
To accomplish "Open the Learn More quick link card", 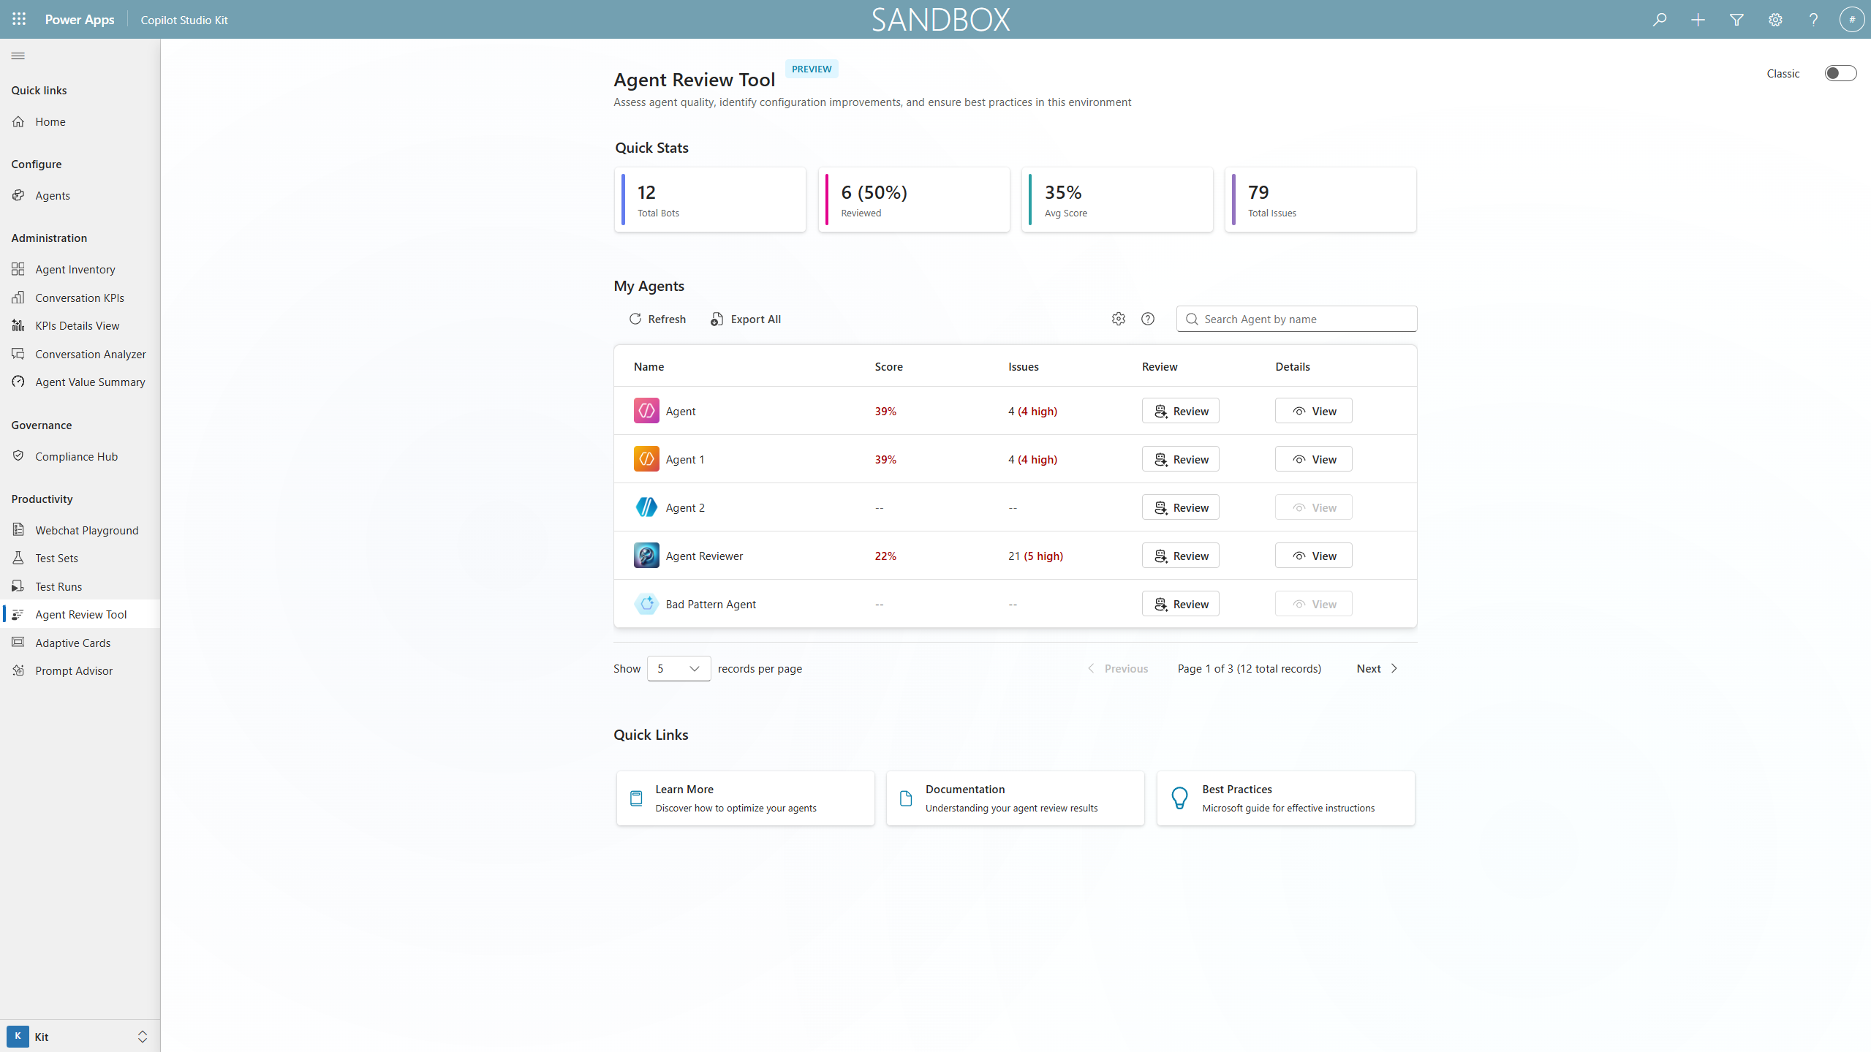I will pyautogui.click(x=745, y=798).
